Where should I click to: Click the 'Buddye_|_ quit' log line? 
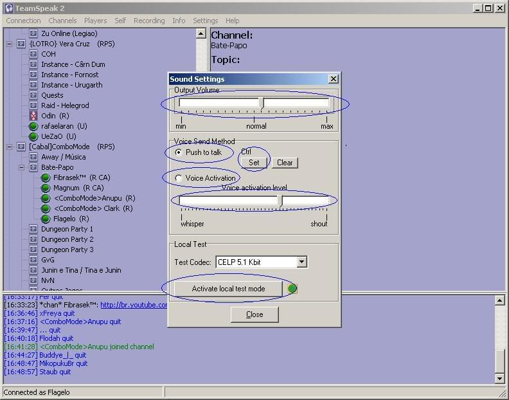click(x=45, y=355)
